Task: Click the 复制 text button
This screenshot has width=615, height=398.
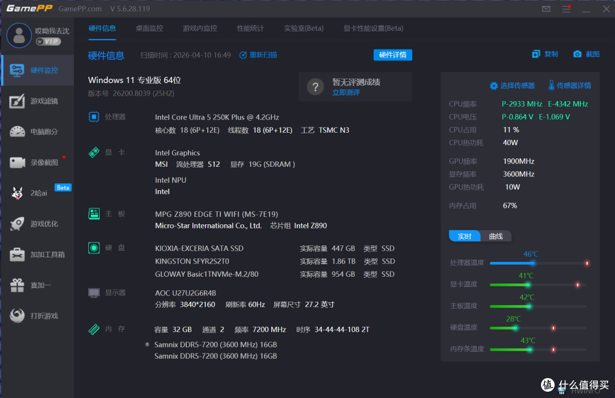Action: tap(551, 54)
